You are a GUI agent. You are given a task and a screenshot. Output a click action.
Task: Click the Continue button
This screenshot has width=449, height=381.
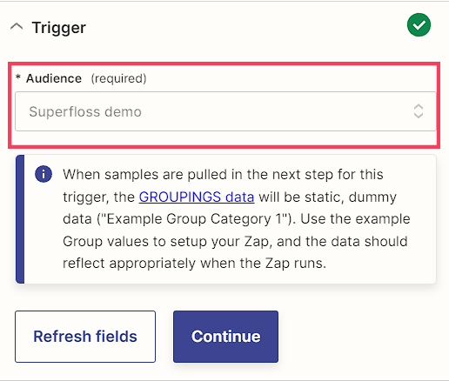click(225, 337)
